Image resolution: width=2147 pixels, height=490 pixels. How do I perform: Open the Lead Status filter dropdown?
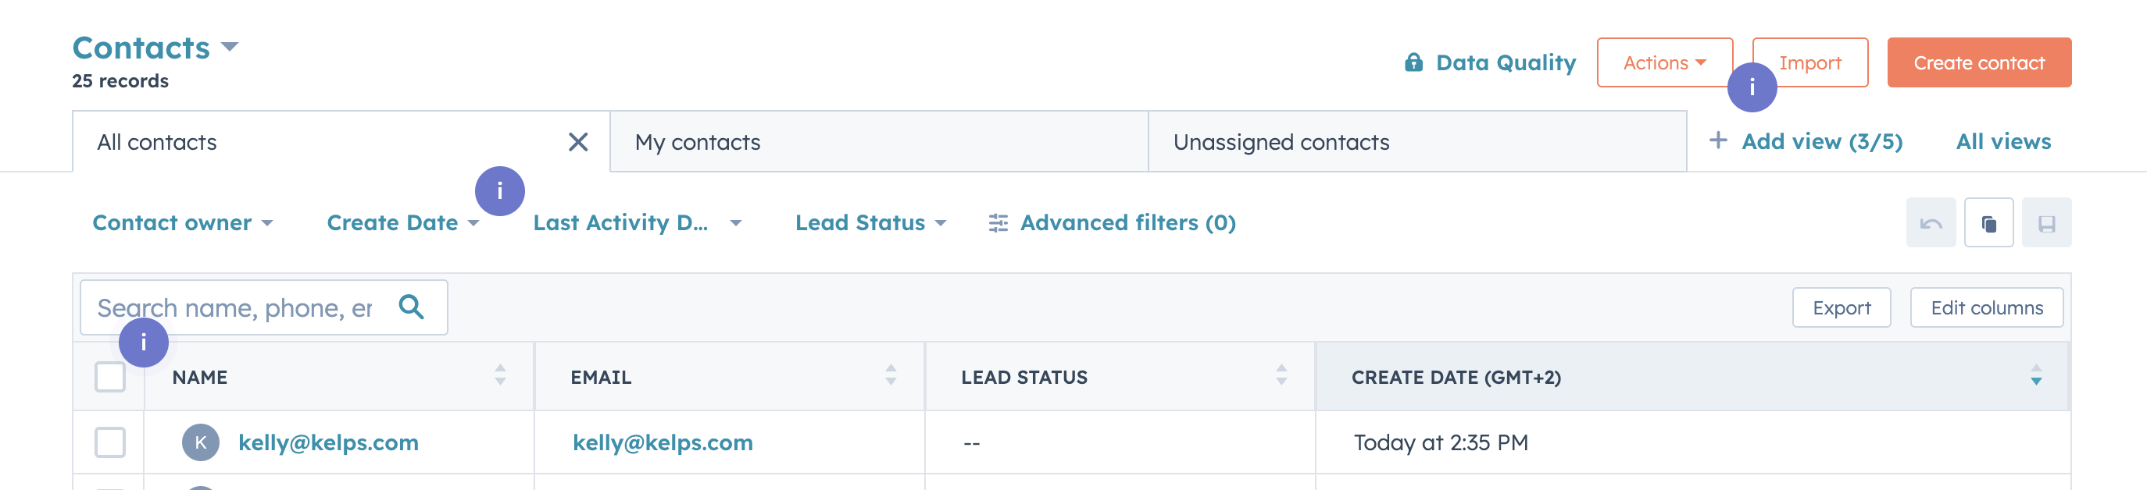point(870,223)
